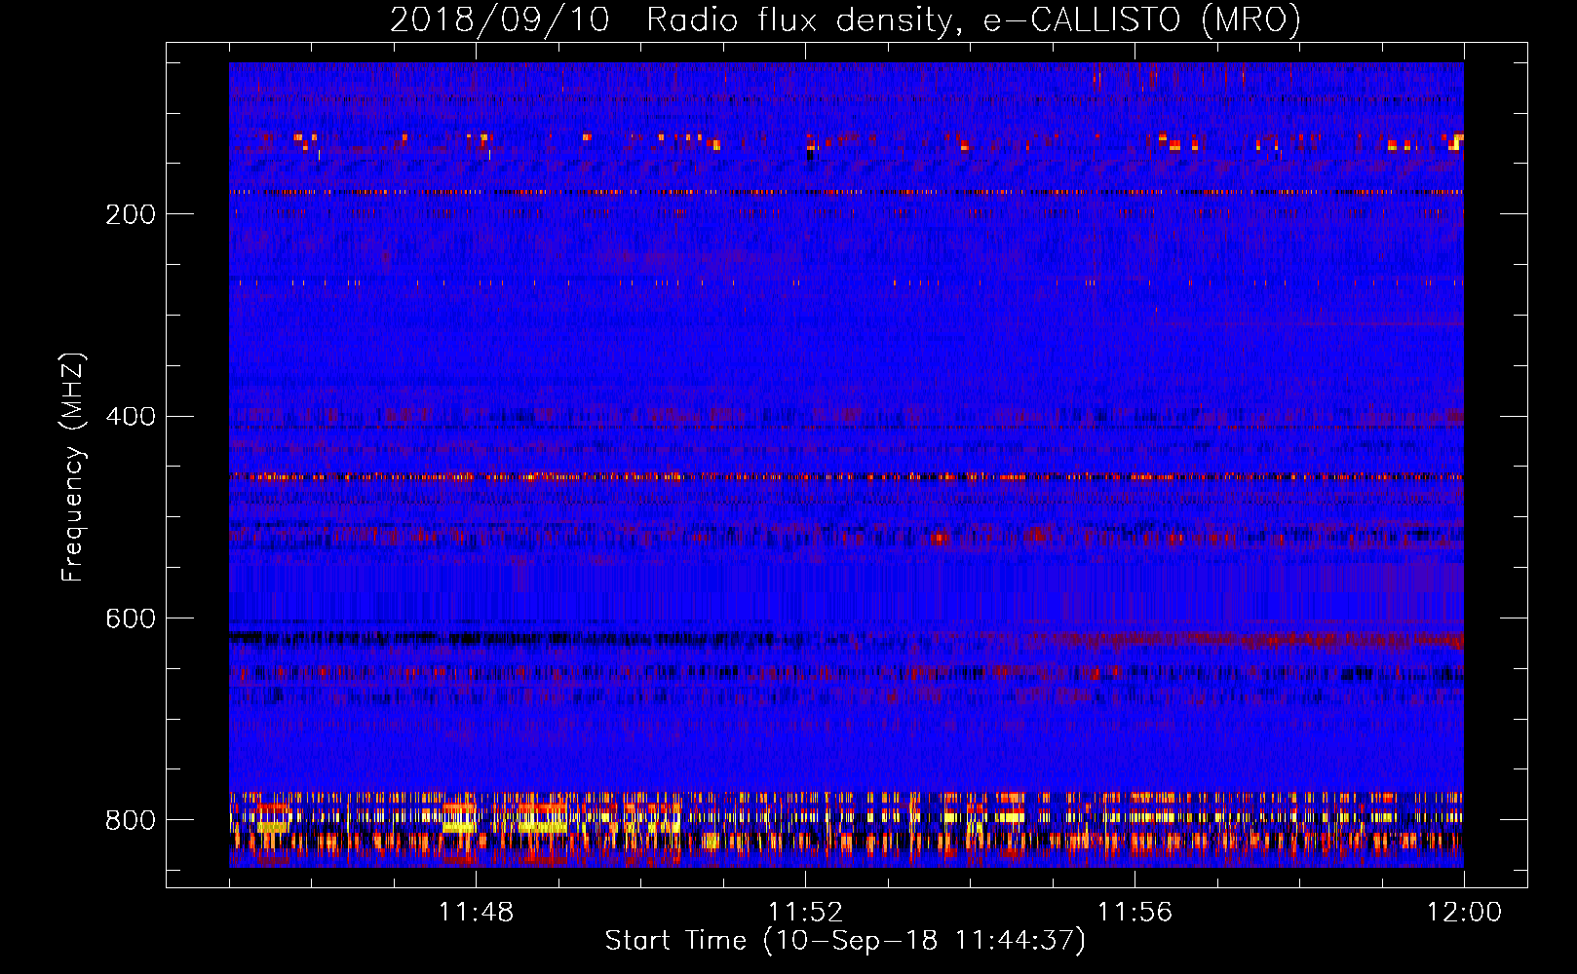Select the 800 frequency tick label
Image resolution: width=1577 pixels, height=974 pixels.
coord(131,820)
